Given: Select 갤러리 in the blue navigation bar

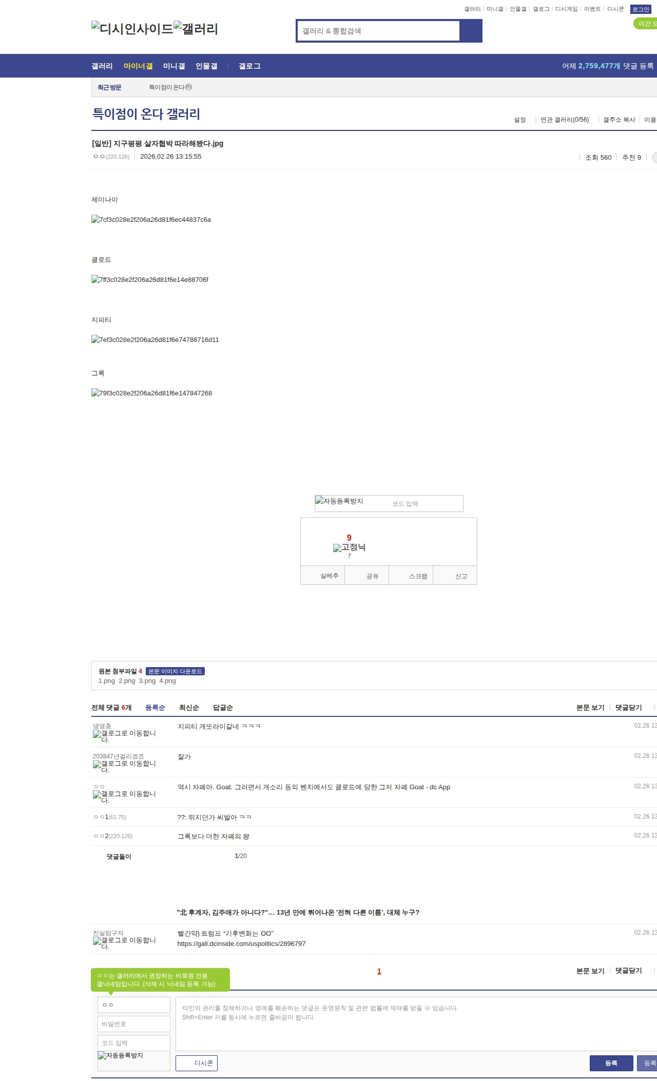Looking at the screenshot, I should (102, 66).
